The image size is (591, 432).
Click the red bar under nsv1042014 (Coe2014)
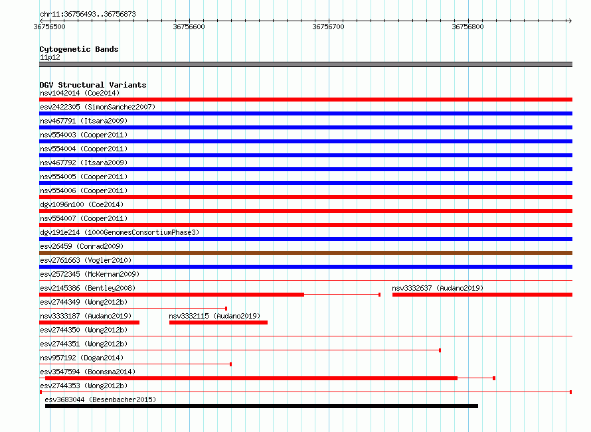[305, 100]
